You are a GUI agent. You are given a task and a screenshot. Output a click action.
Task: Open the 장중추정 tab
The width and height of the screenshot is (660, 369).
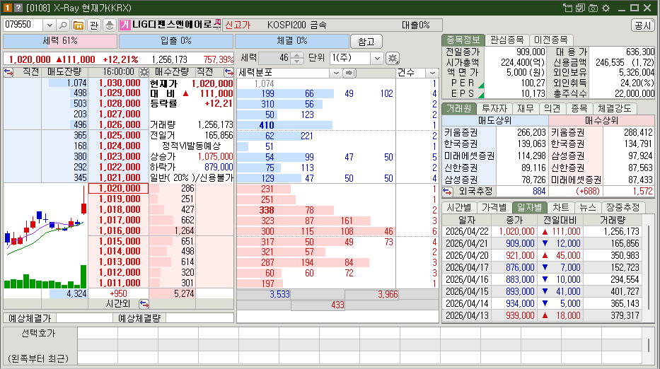point(623,207)
